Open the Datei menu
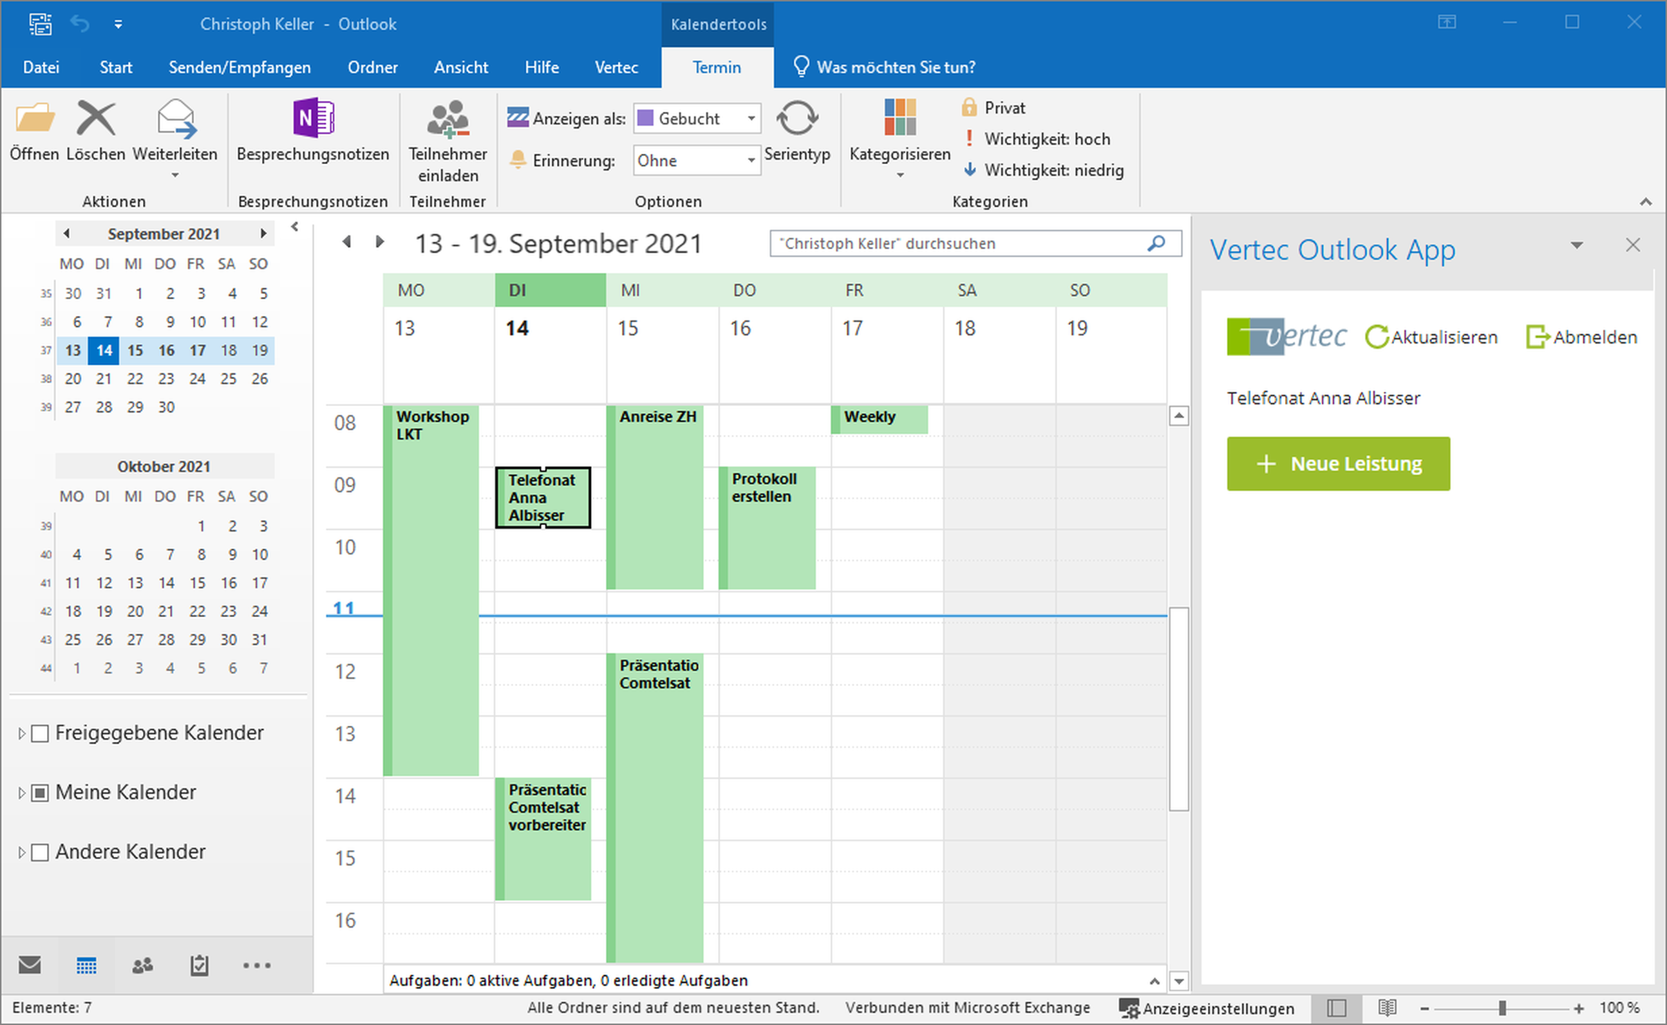The width and height of the screenshot is (1667, 1025). (41, 67)
